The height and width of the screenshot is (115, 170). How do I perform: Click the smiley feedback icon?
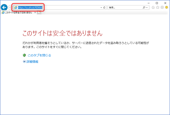pos(167,7)
